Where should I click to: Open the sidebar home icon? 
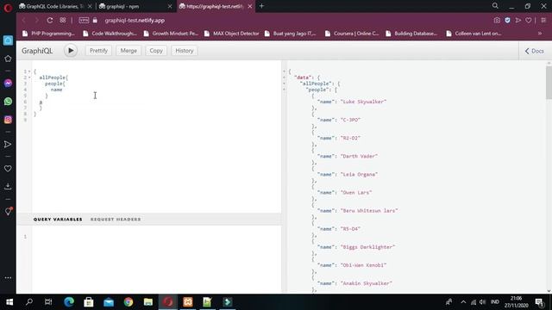click(x=8, y=40)
